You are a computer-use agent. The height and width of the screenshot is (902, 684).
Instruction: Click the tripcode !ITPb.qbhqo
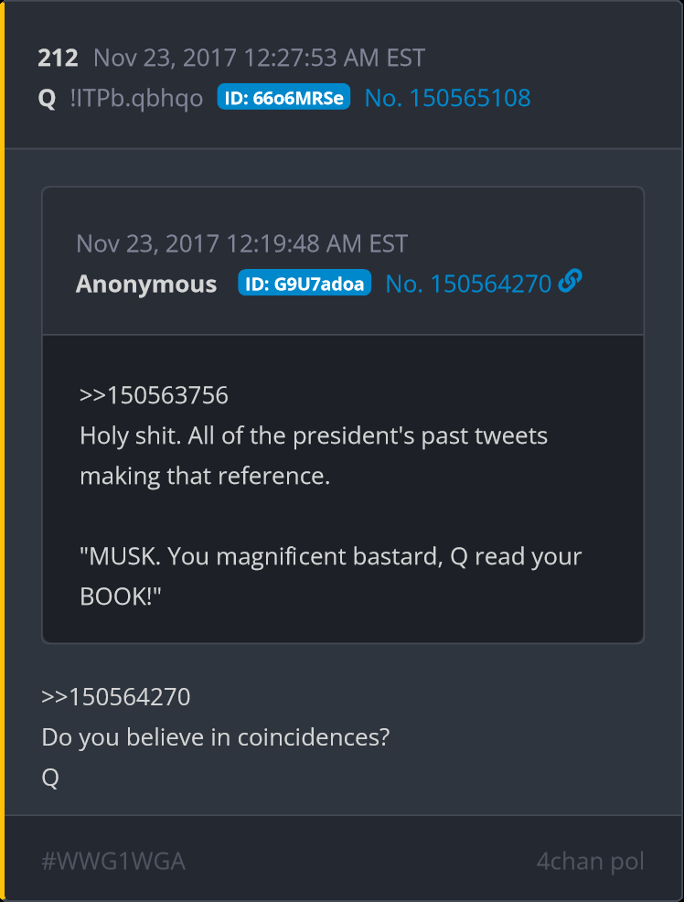click(x=136, y=98)
